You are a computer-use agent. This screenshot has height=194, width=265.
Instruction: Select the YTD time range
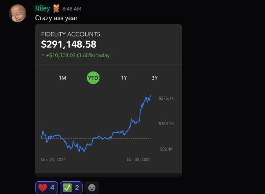(x=93, y=78)
